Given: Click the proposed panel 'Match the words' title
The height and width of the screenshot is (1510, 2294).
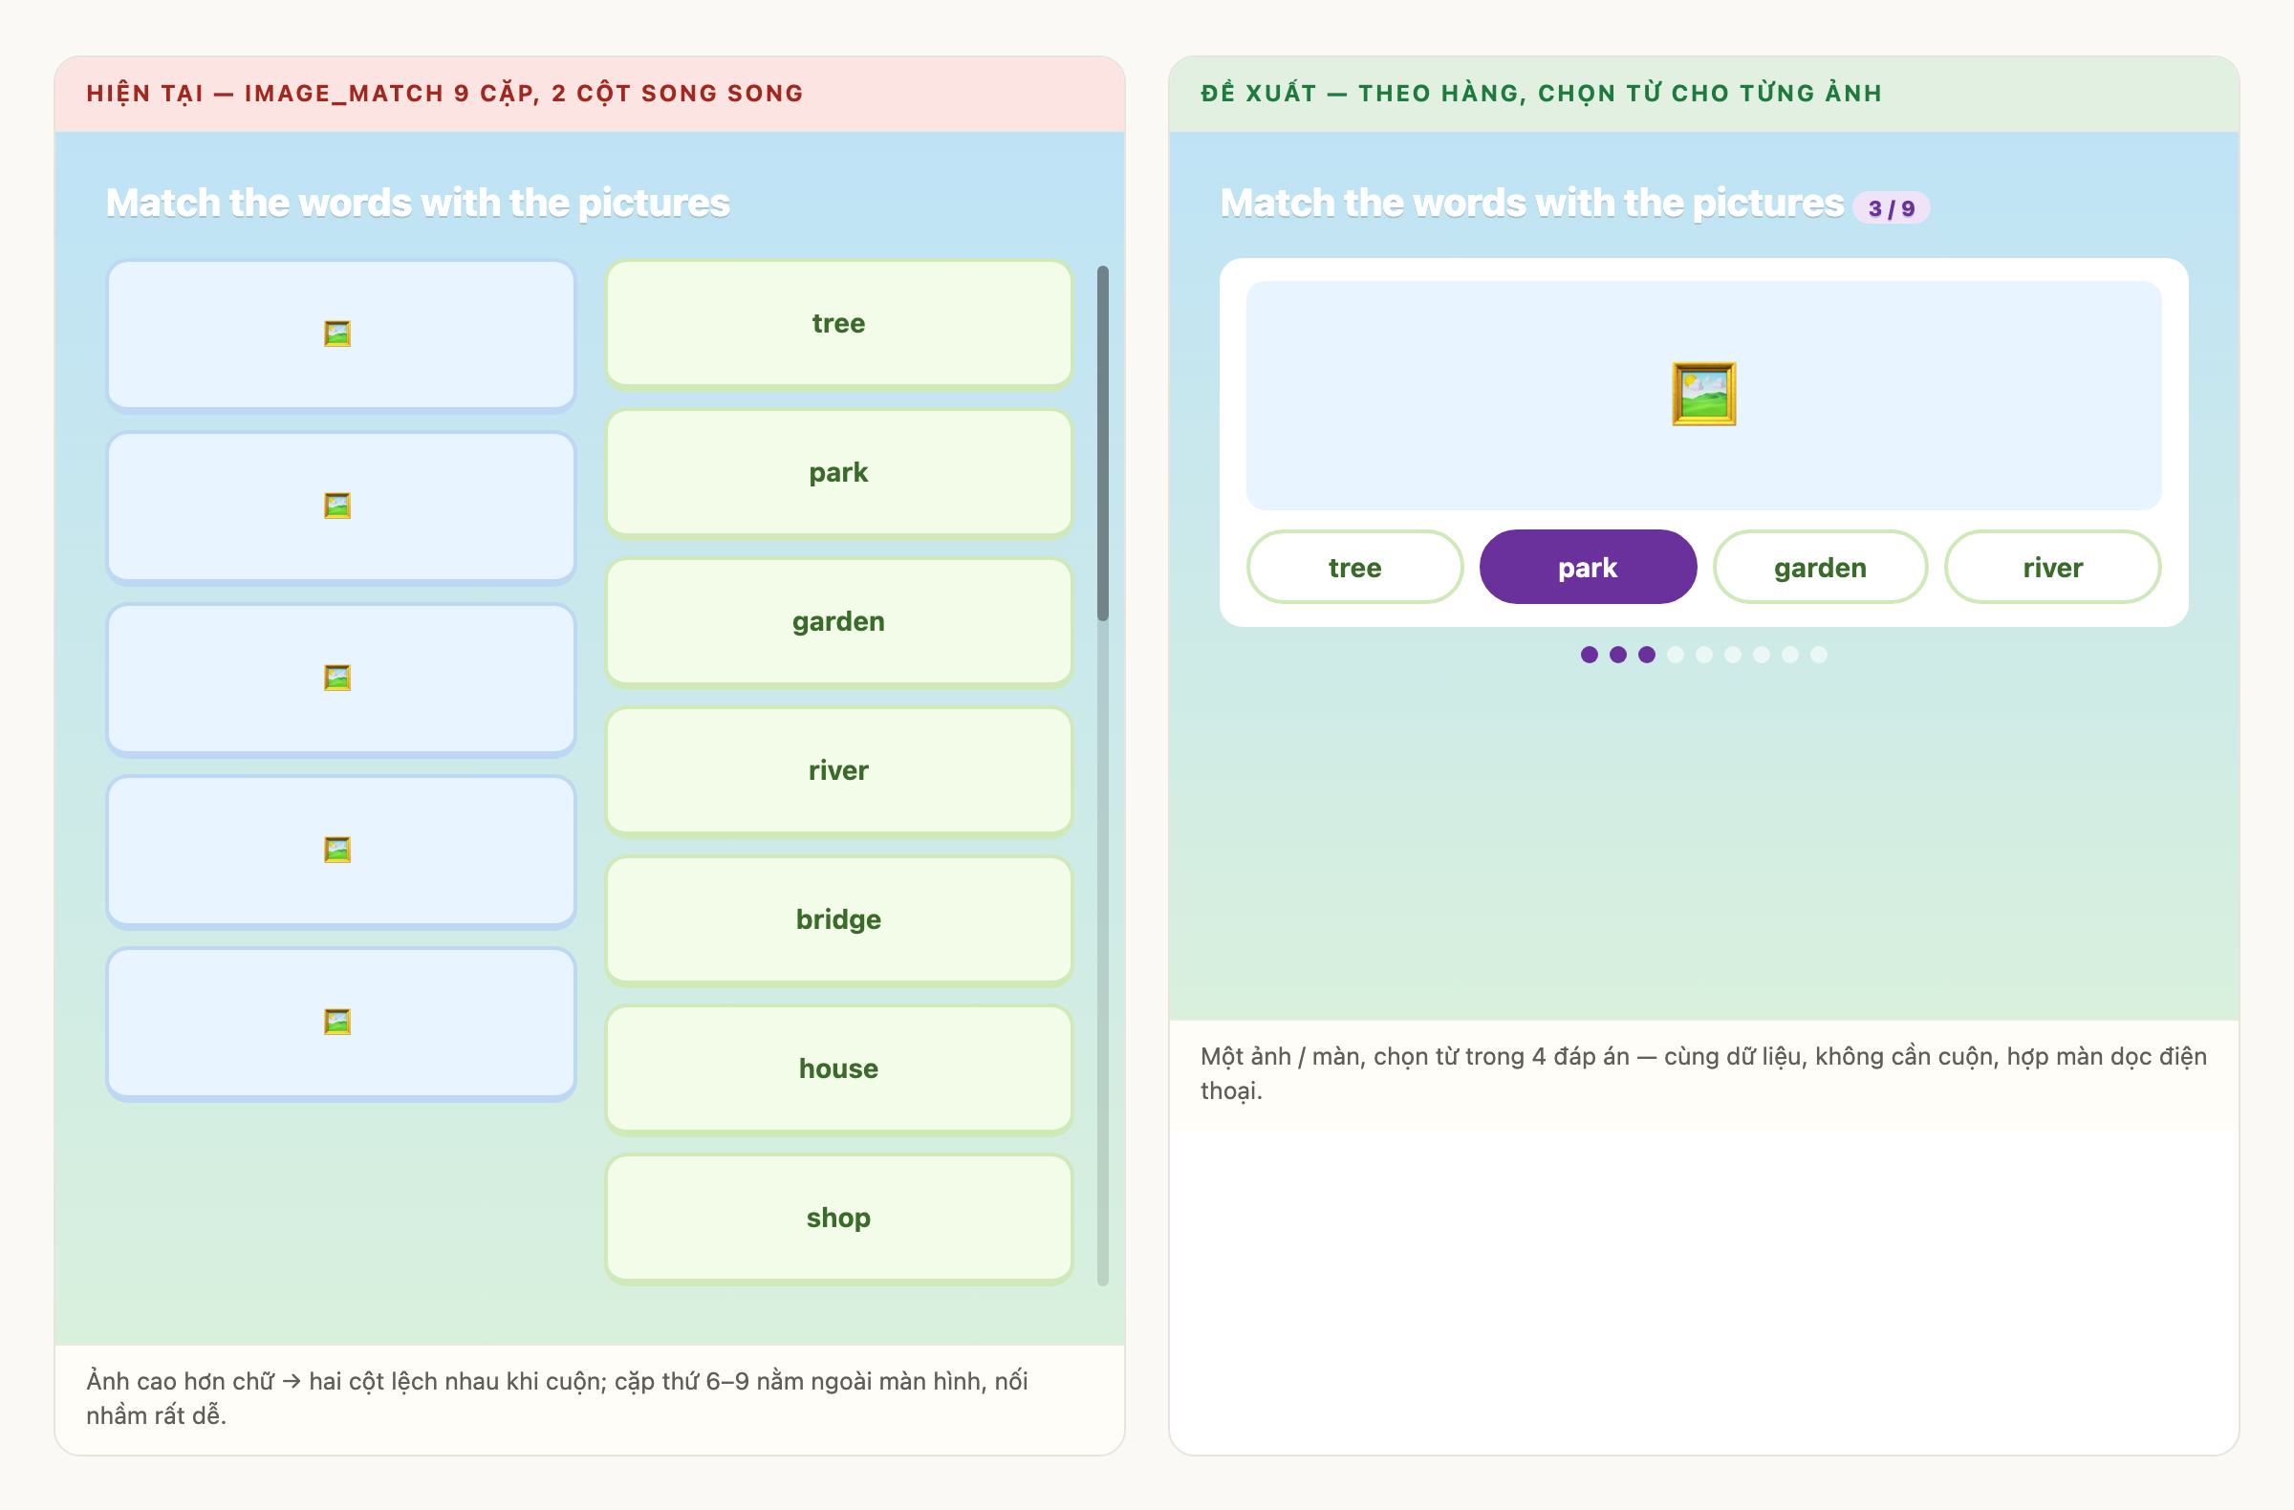Looking at the screenshot, I should click(1531, 204).
